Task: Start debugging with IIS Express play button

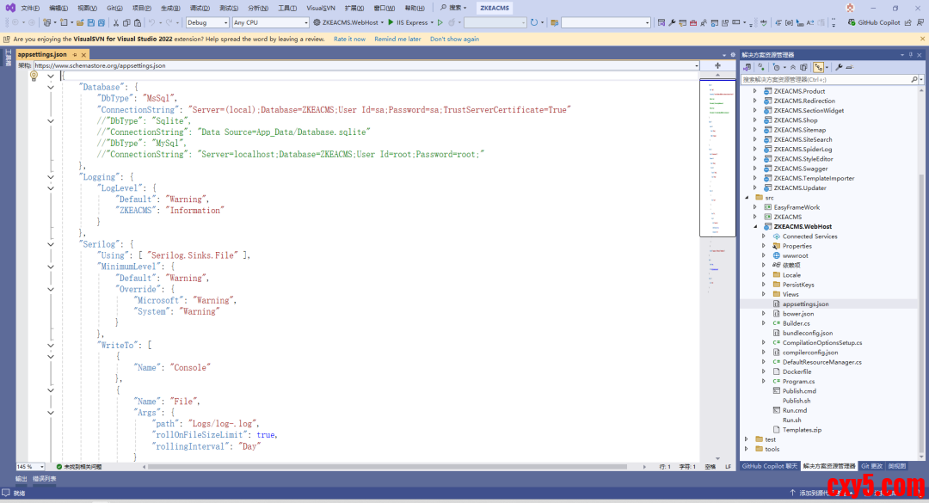Action: [391, 22]
